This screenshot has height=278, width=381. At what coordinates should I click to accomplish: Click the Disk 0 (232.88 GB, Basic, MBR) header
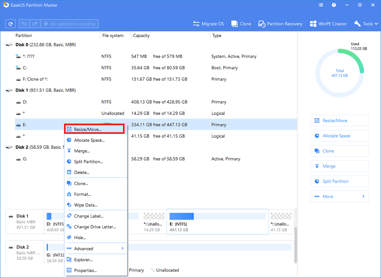[x=46, y=44]
